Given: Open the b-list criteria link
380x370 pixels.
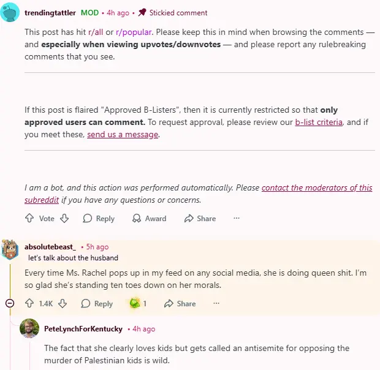Looking at the screenshot, I should click(x=319, y=122).
